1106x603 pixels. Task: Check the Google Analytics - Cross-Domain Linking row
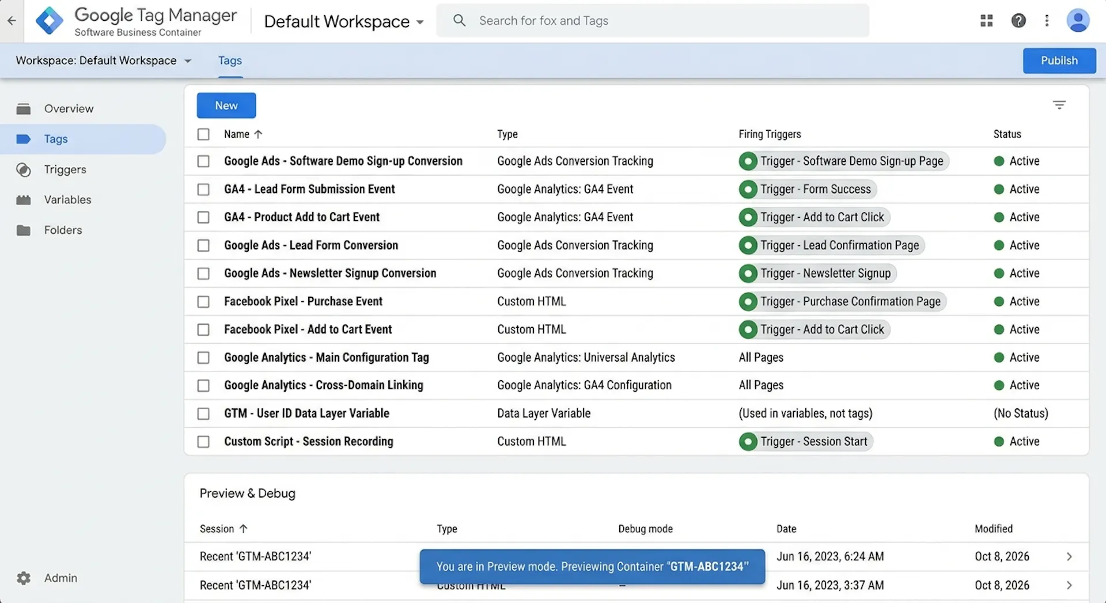(203, 385)
